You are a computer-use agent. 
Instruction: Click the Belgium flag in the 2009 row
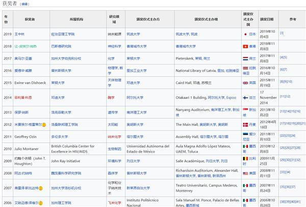245,159
